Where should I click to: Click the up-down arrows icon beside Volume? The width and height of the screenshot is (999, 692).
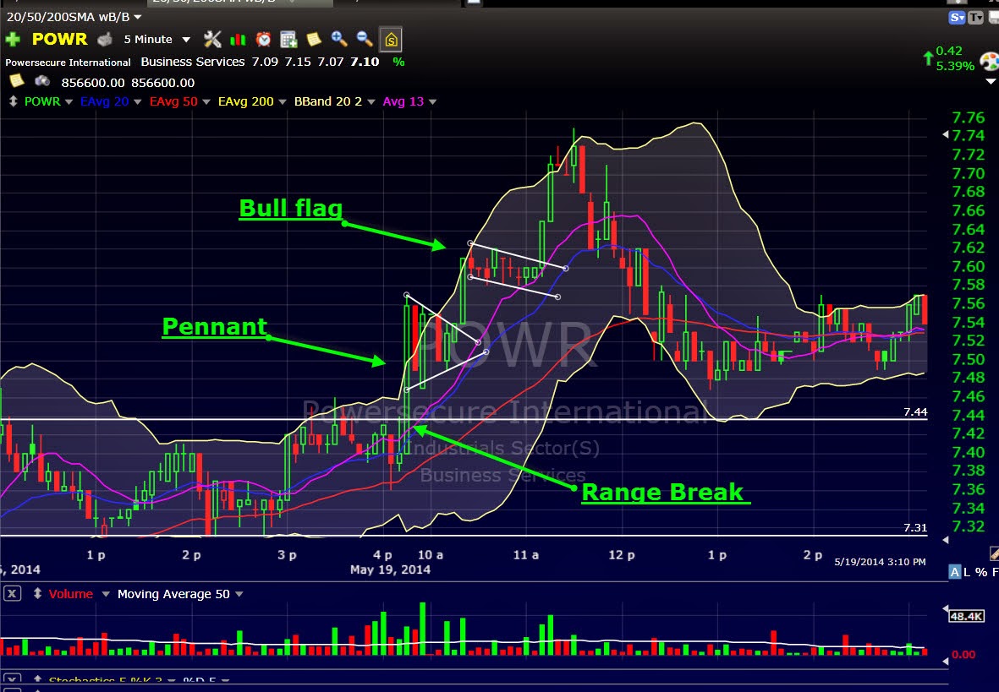(x=37, y=593)
